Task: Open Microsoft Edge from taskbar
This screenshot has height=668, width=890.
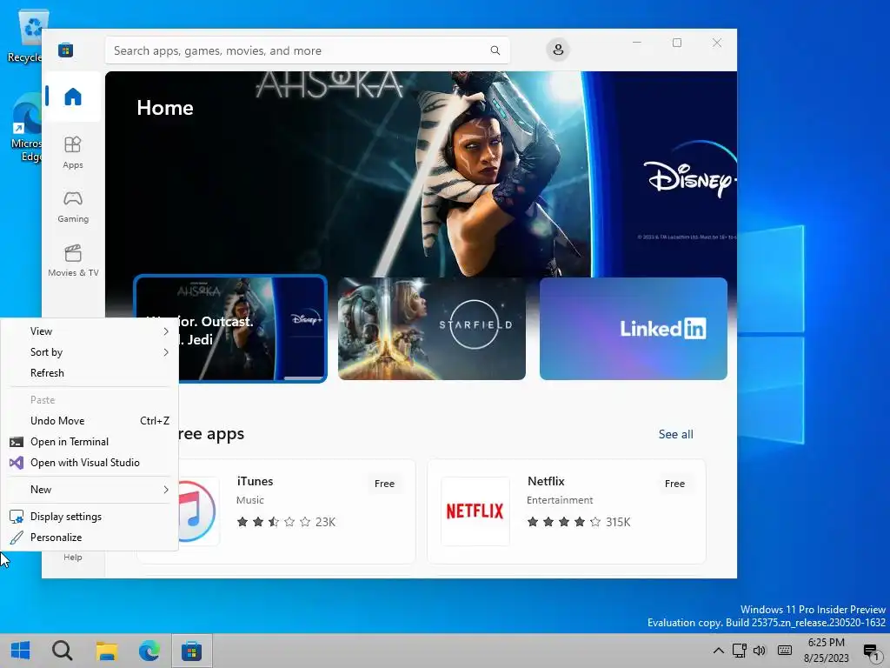Action: pos(149,651)
